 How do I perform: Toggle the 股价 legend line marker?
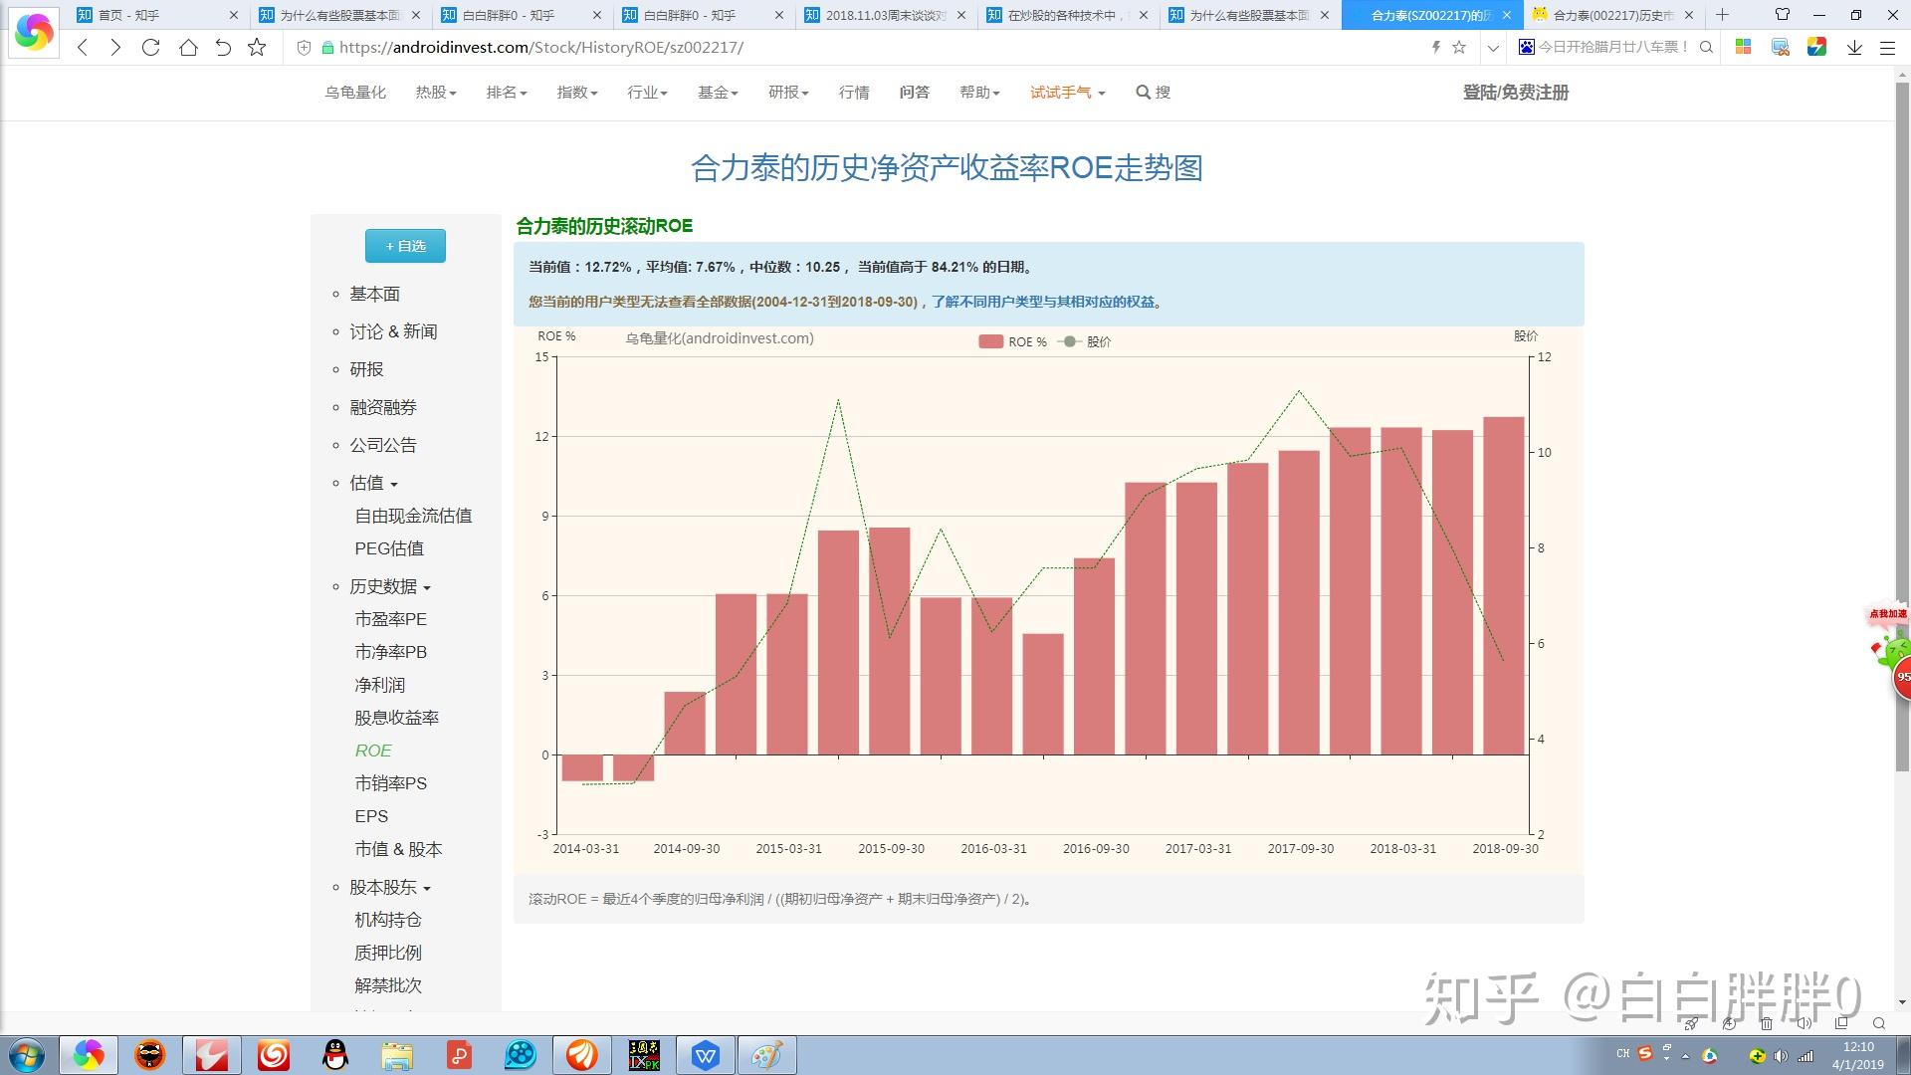pos(1069,341)
